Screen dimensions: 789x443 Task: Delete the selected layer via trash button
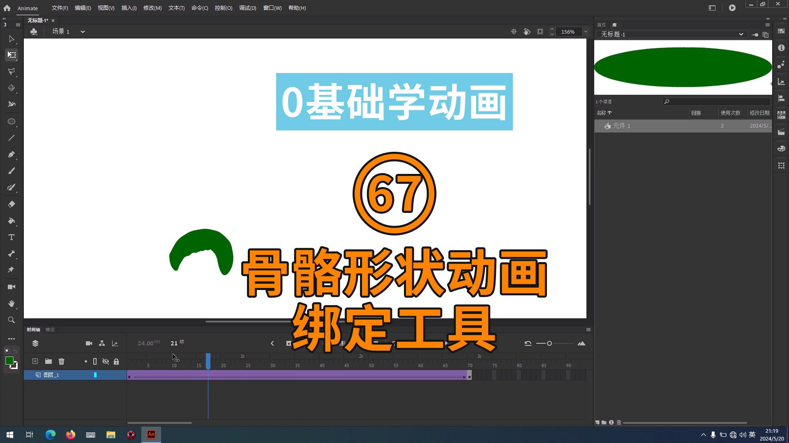pos(61,361)
